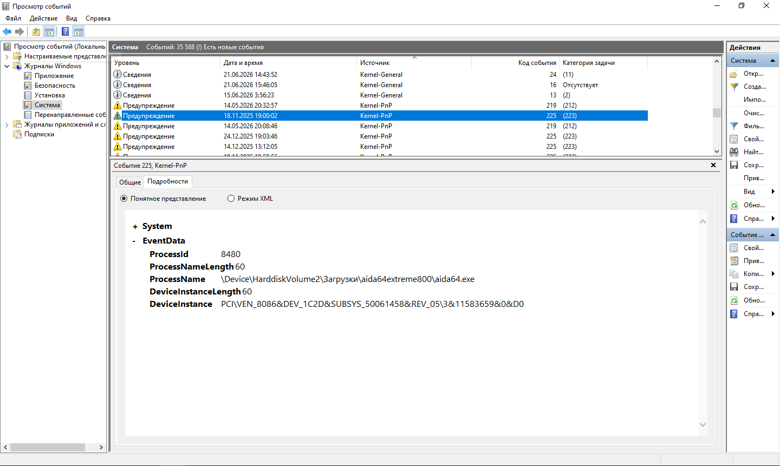Click the Back arrow toolbar icon
This screenshot has width=780, height=466.
[x=7, y=31]
